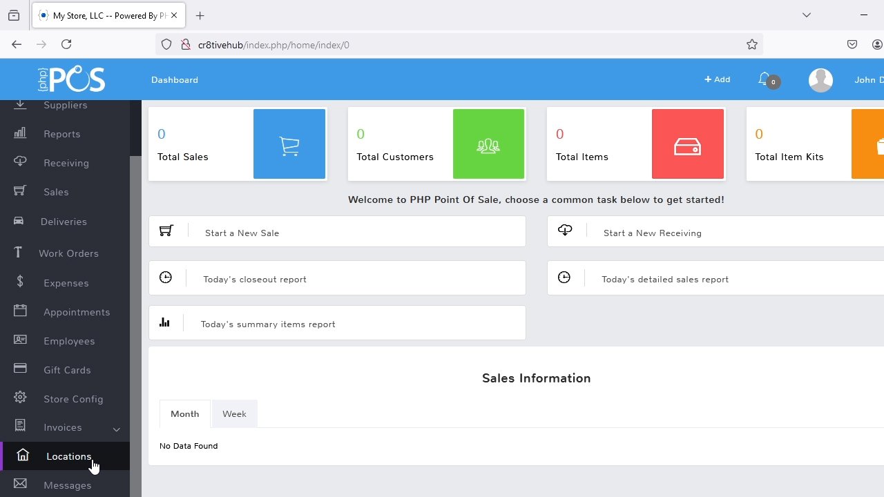
Task: Click the Store Config gear icon
Action: 20,398
